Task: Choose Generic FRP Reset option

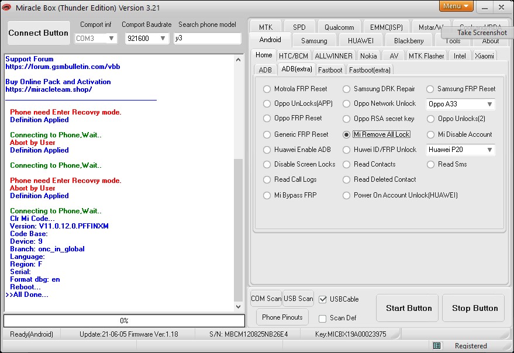Action: (267, 134)
